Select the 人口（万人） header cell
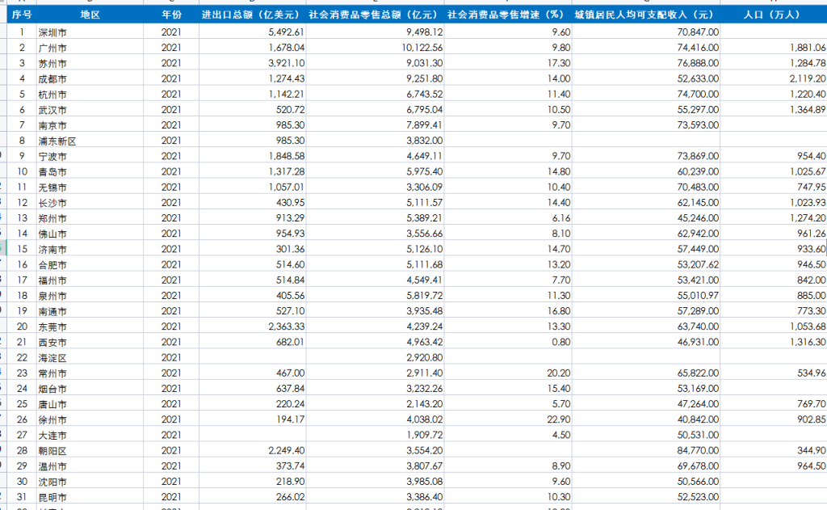827x510 pixels. 773,15
